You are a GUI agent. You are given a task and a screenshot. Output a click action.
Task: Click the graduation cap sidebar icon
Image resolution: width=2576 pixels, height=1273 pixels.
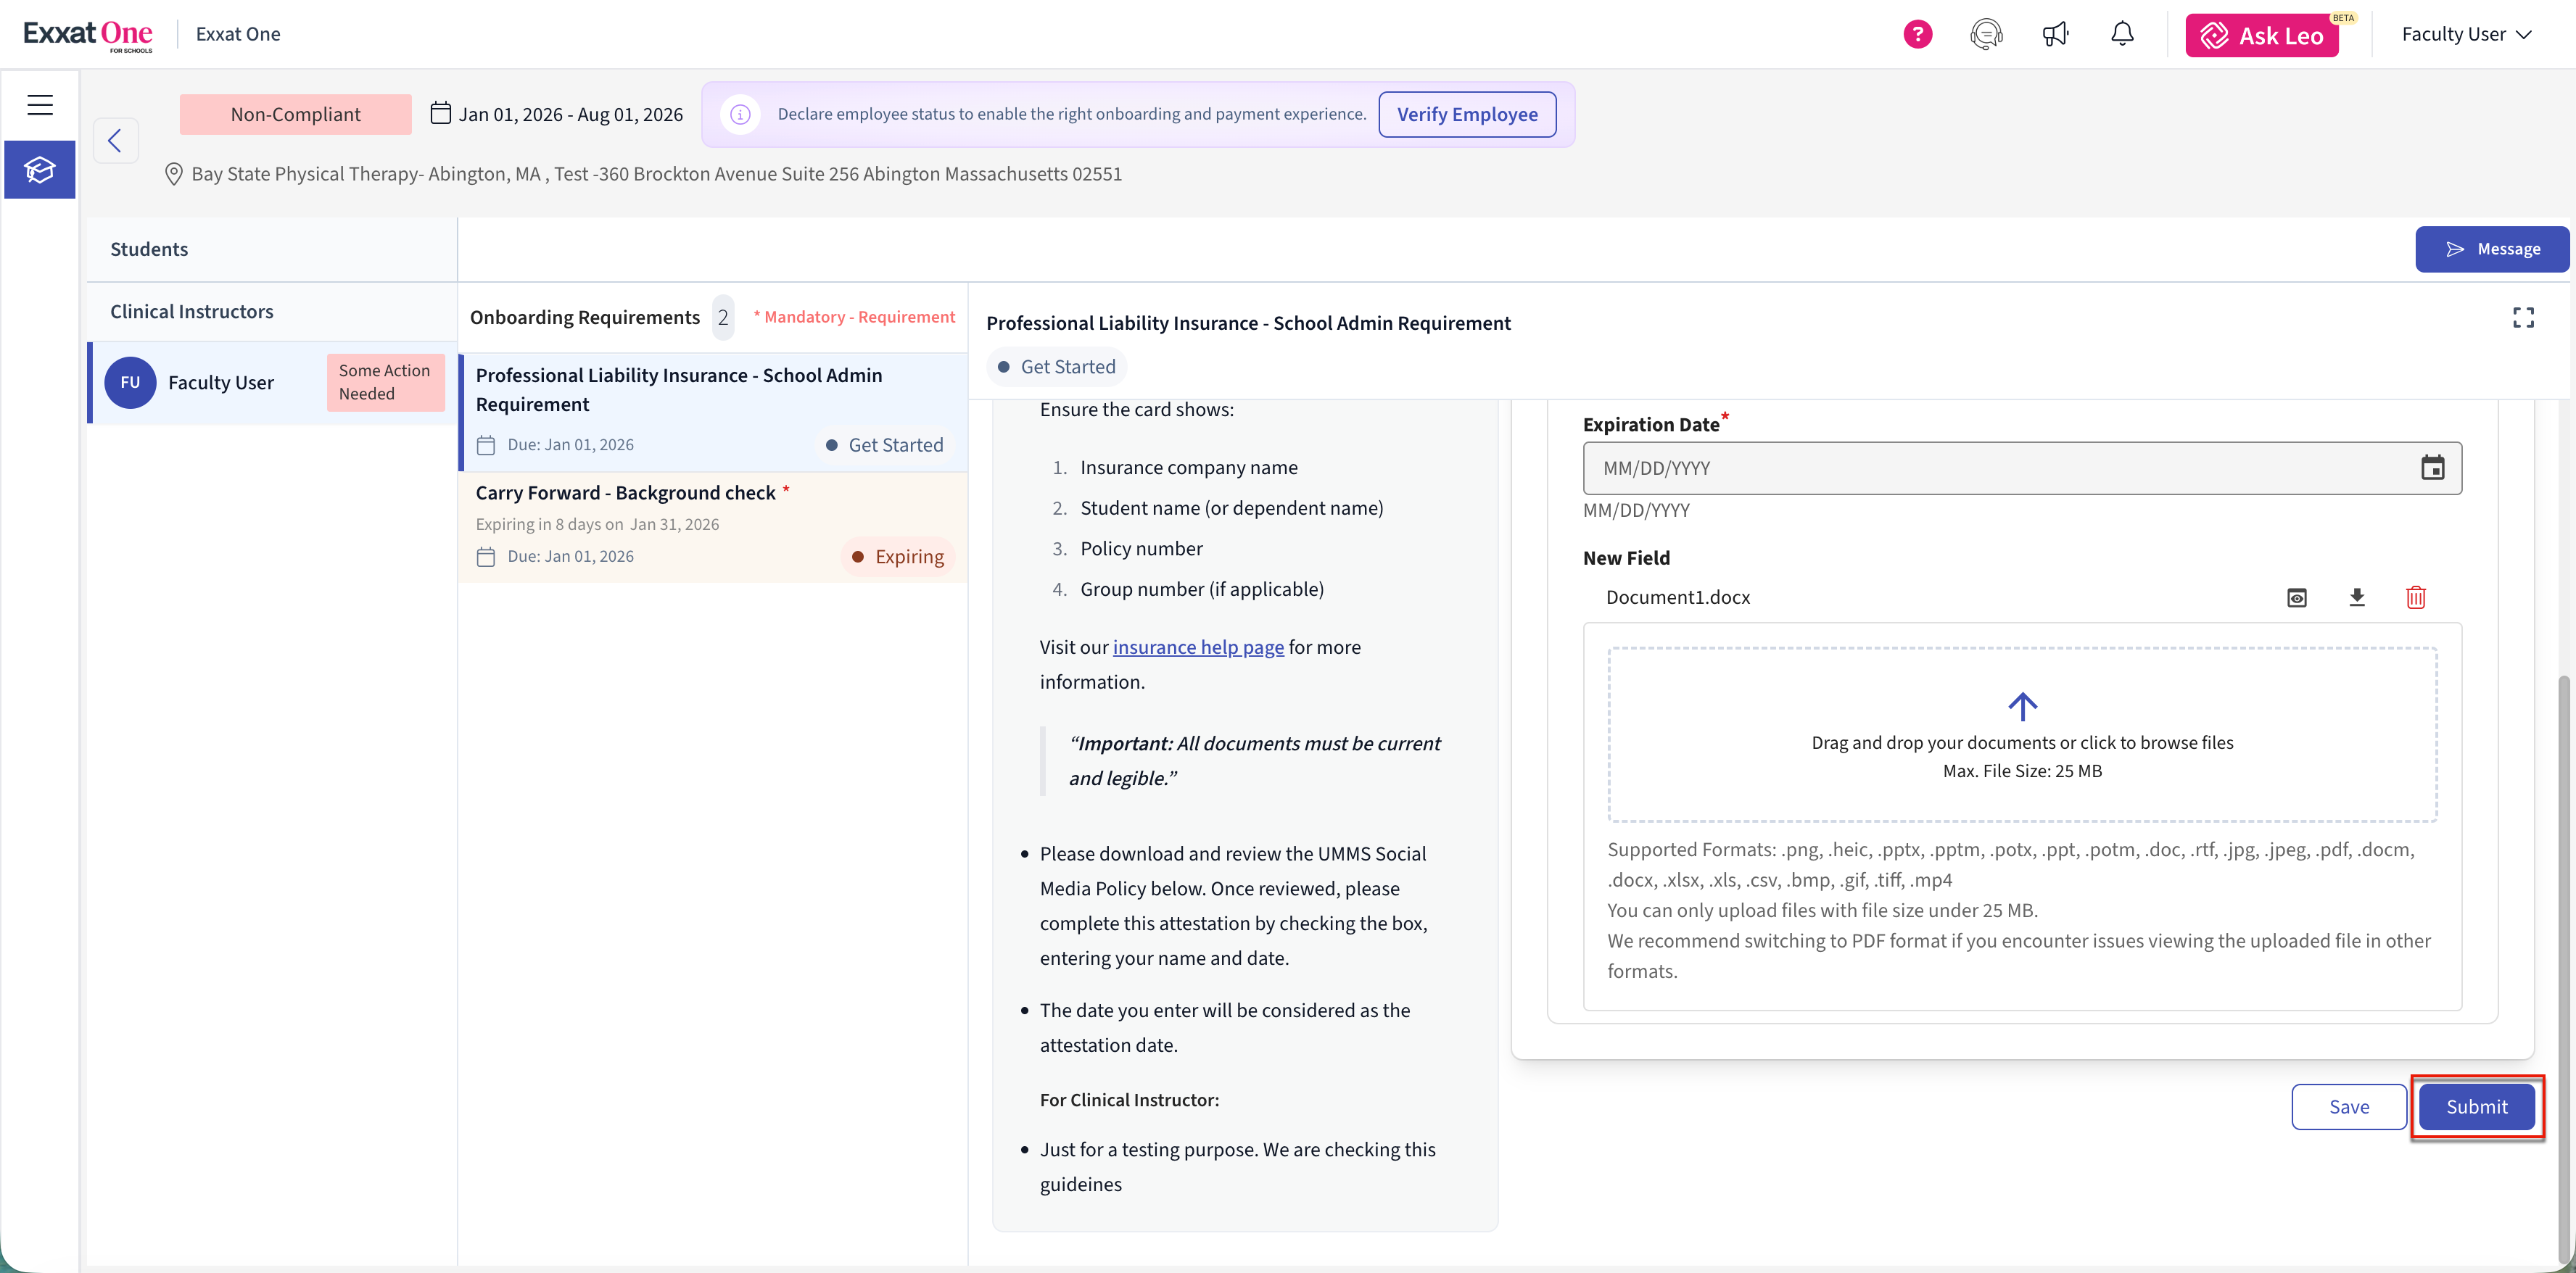tap(40, 170)
